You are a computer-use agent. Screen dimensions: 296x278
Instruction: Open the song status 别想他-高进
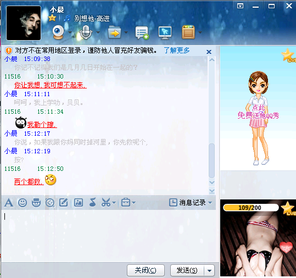coord(92,19)
